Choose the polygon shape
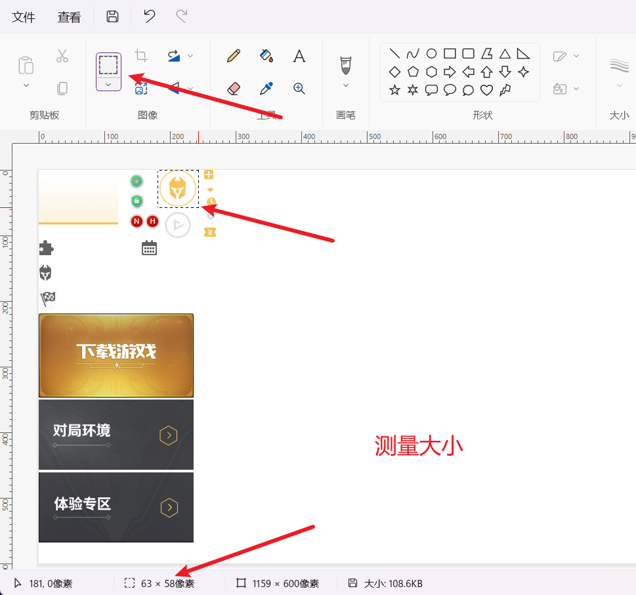This screenshot has height=595, width=636. pos(487,54)
